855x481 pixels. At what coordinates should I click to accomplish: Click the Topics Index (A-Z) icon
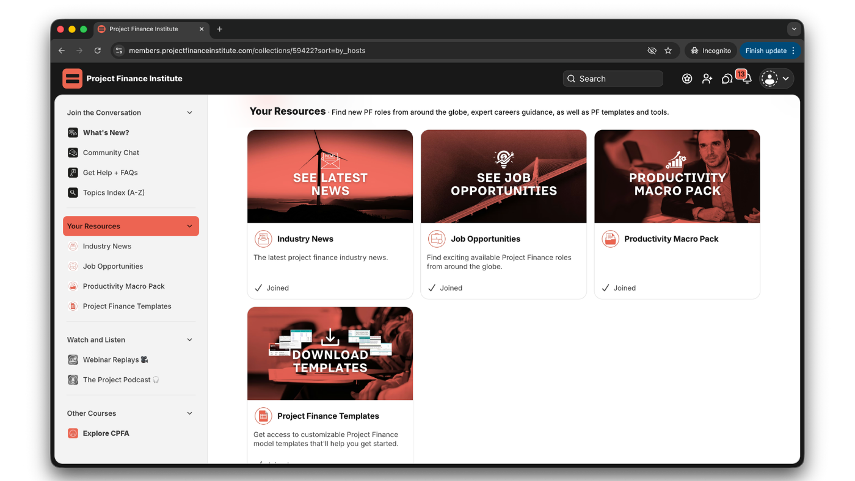(73, 193)
